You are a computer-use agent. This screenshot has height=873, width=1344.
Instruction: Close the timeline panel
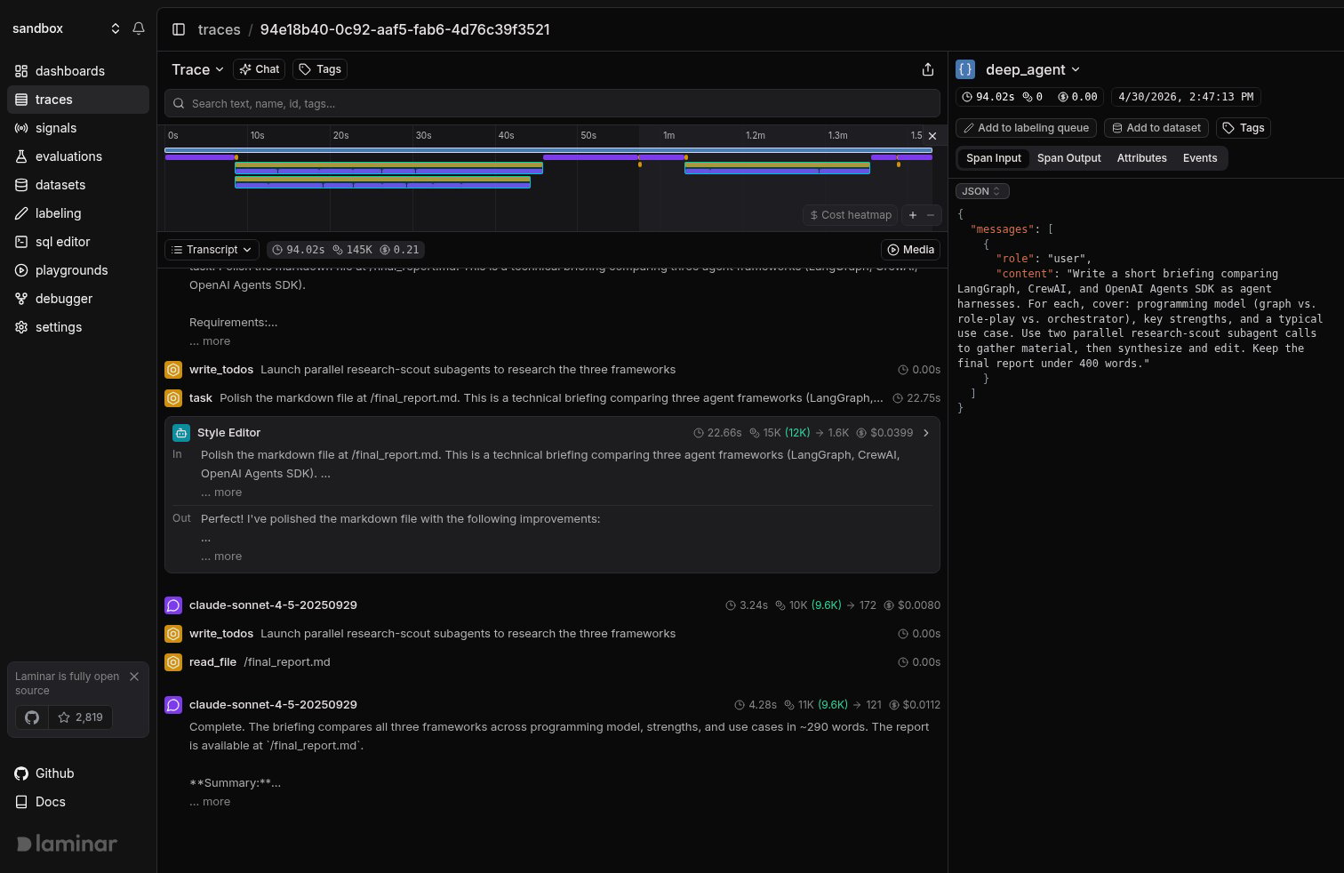point(932,136)
